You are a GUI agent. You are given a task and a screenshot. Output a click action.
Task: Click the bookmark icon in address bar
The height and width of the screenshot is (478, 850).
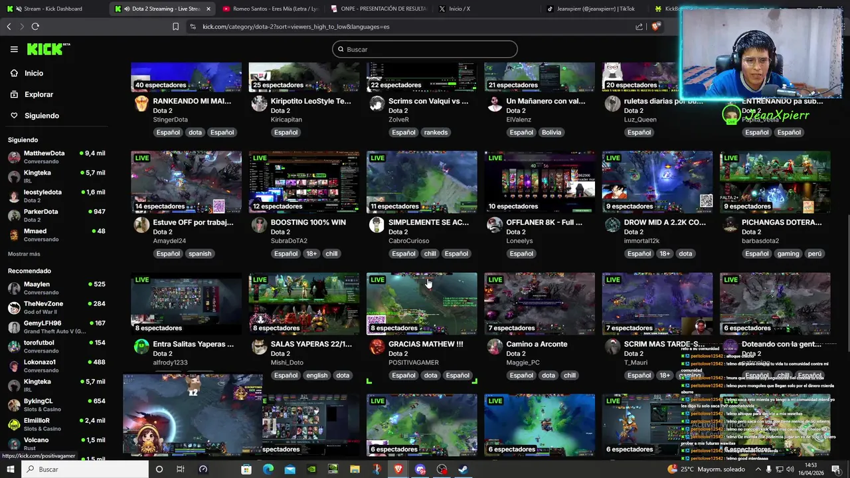tap(175, 27)
